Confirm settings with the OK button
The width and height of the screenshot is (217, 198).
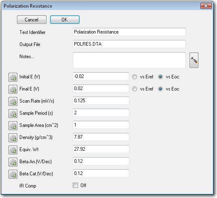pyautogui.click(x=65, y=20)
